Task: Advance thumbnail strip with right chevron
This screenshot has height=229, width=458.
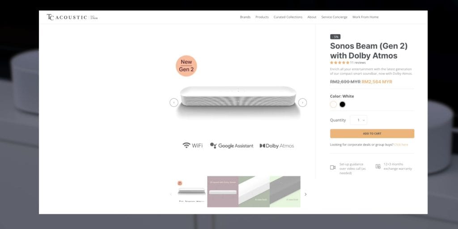Action: coord(305,194)
